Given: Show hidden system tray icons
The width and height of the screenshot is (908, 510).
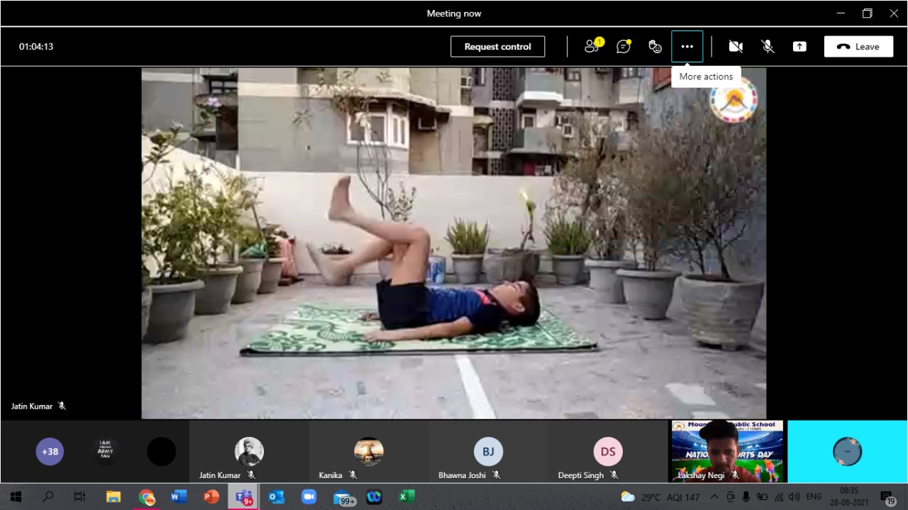Looking at the screenshot, I should 714,497.
